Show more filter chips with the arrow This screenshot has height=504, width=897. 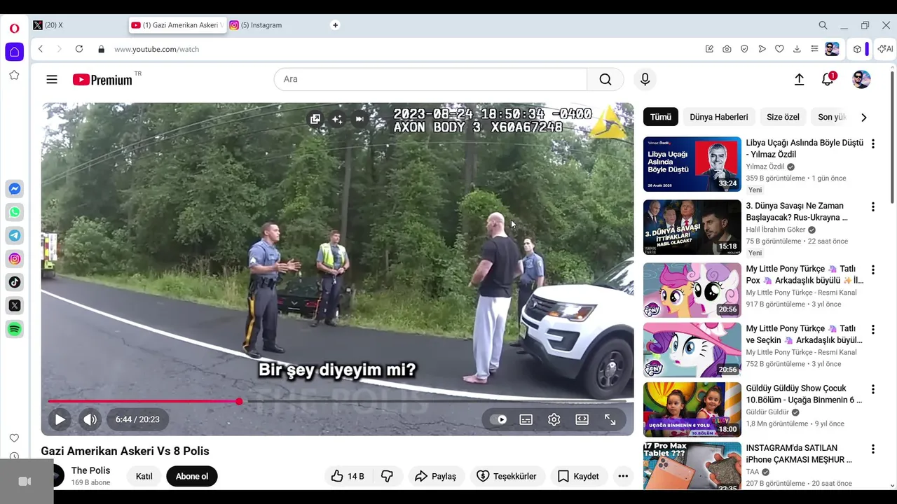tap(864, 117)
